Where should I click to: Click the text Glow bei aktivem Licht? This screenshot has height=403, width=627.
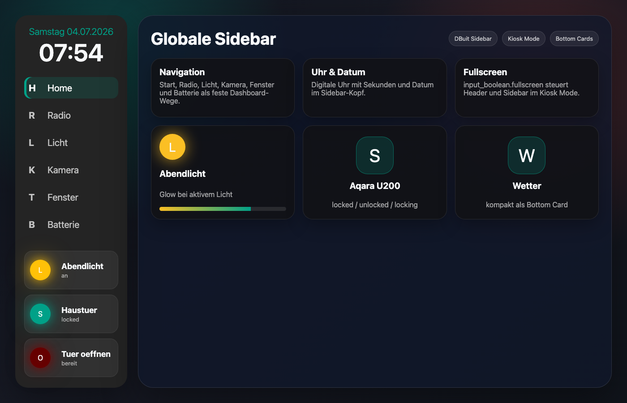196,194
